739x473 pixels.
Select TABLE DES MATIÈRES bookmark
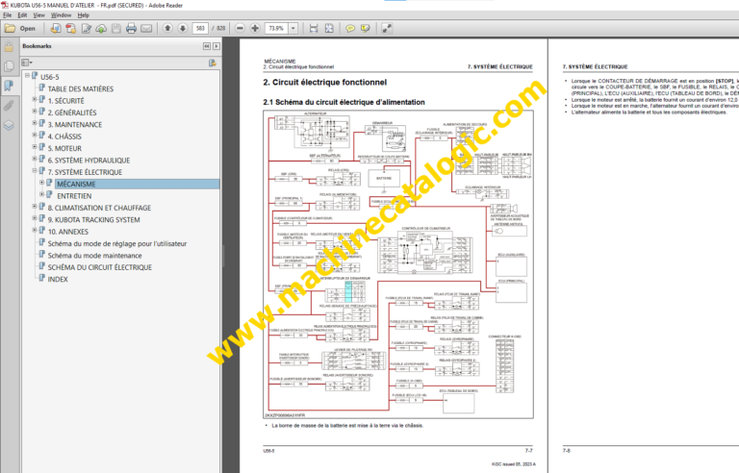(x=81, y=89)
